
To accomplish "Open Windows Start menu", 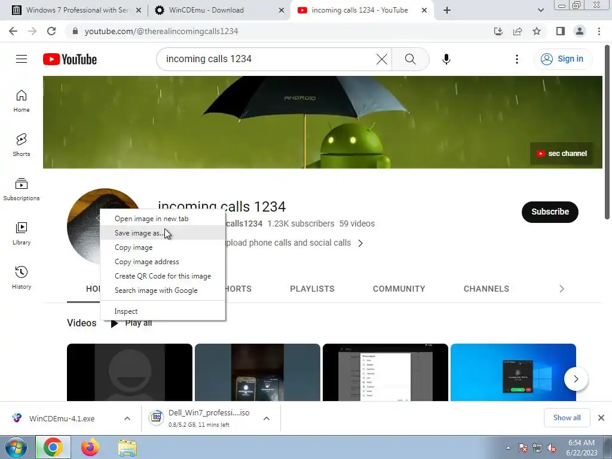I will click(x=15, y=447).
